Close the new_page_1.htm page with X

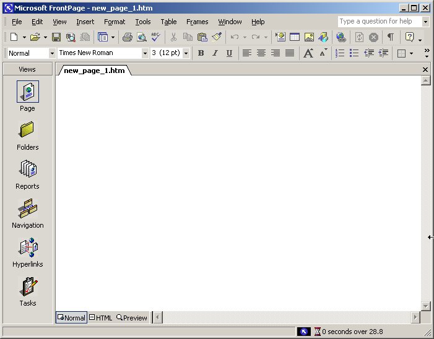(425, 70)
